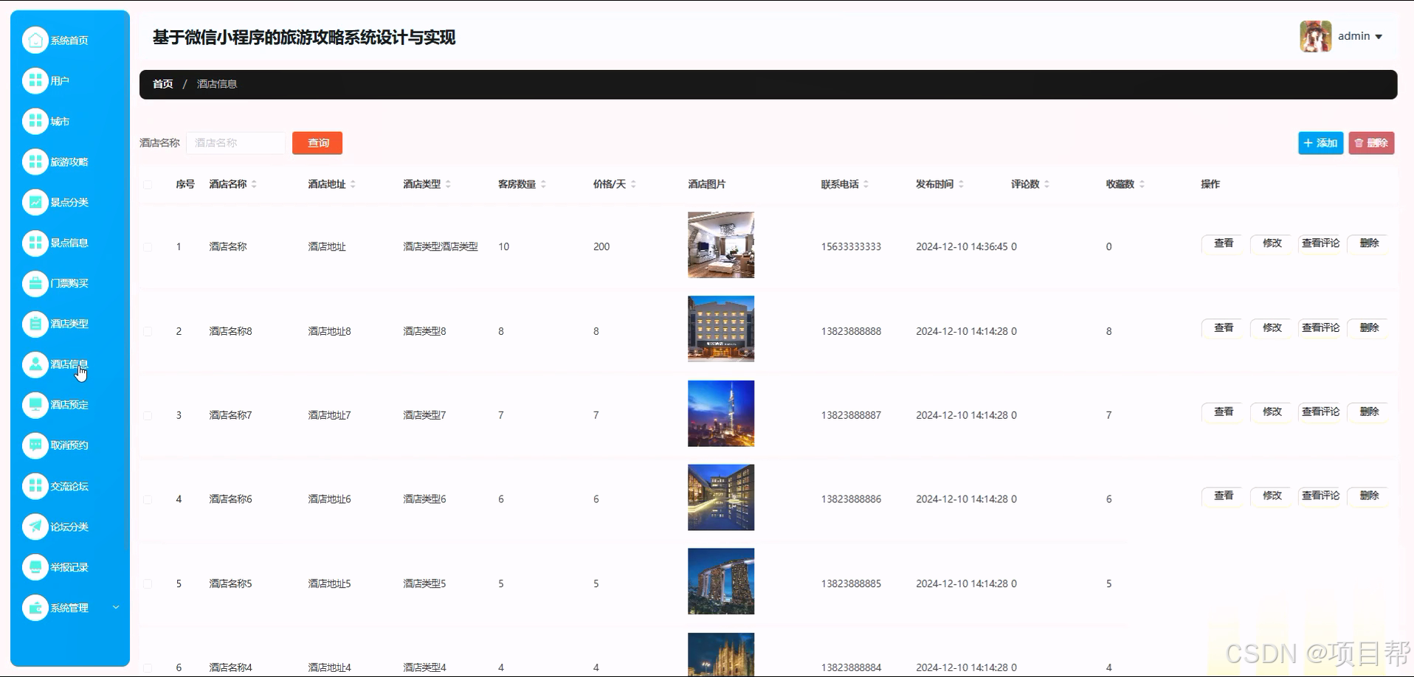Screen dimensions: 1414x677
Task: Check the checkbox for row 1
Action: tap(148, 246)
